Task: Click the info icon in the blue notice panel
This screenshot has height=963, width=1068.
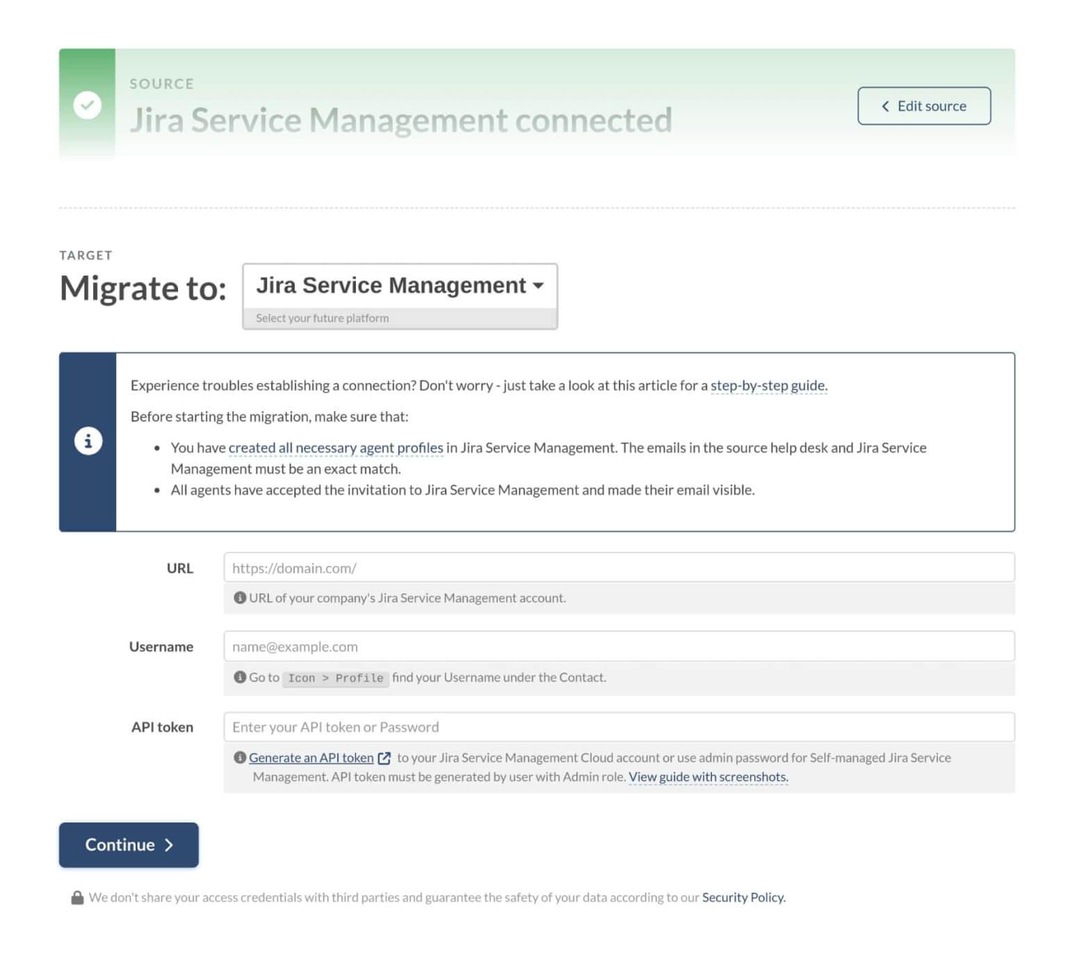Action: pos(88,440)
